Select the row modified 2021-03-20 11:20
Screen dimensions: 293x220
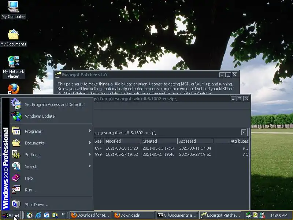click(x=171, y=148)
